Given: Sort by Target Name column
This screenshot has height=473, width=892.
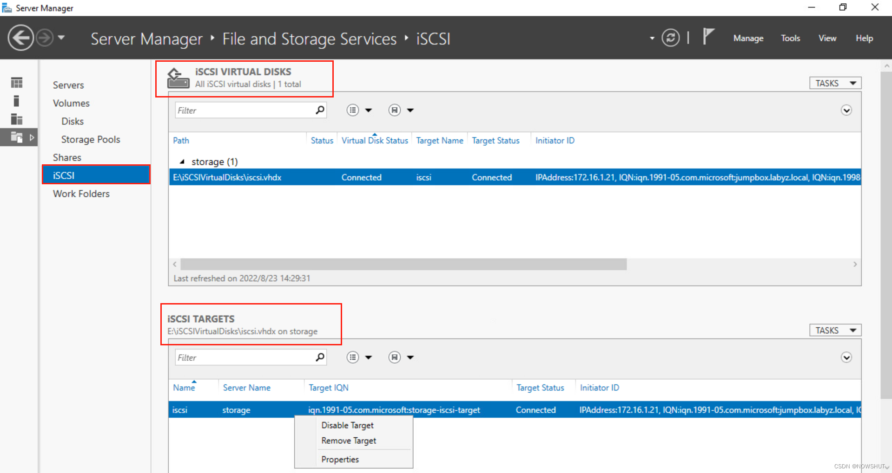Looking at the screenshot, I should coord(440,140).
